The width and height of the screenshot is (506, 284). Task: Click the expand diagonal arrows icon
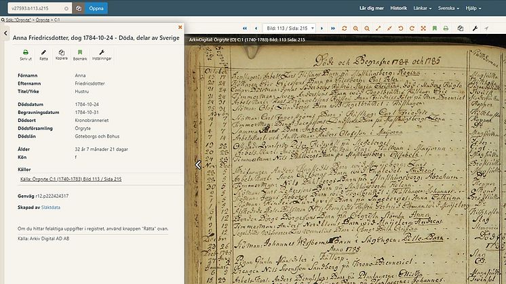pos(378,28)
